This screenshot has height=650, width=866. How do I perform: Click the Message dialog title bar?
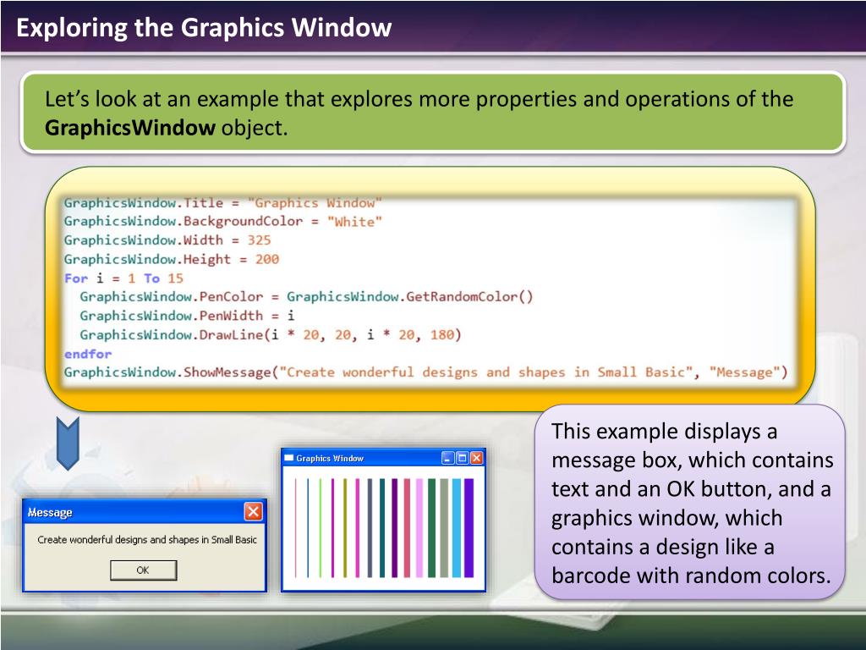click(144, 512)
